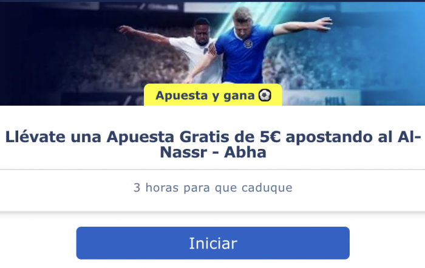Click the crest on the blue jersey
The width and height of the screenshot is (425, 268).
coord(248,44)
